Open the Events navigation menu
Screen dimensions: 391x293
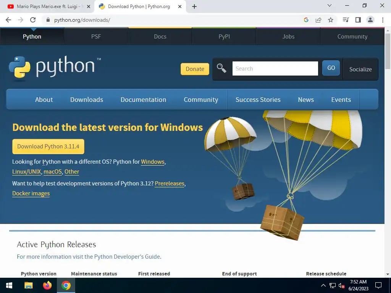point(341,100)
